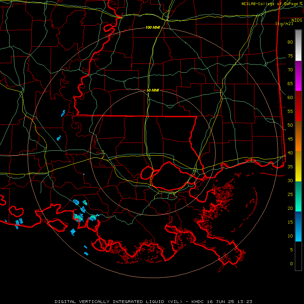304x304 pixels.
Task: Pick the black bottom segment of the color bar
Action: pos(298,256)
